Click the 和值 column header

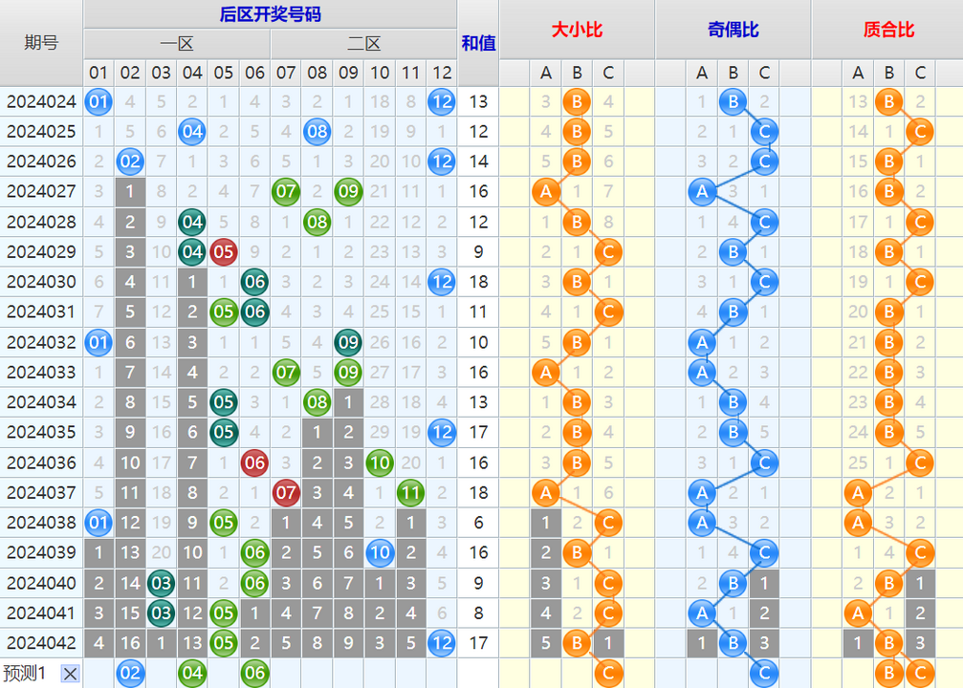coord(478,43)
